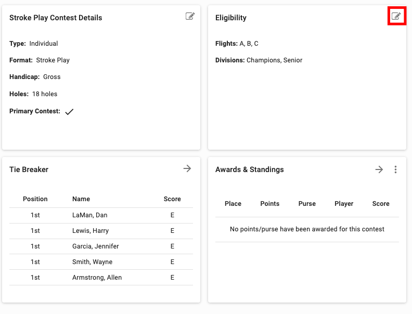This screenshot has height=314, width=412.
Task: Open Tie Breaker with the arrow icon
Action: 187,168
